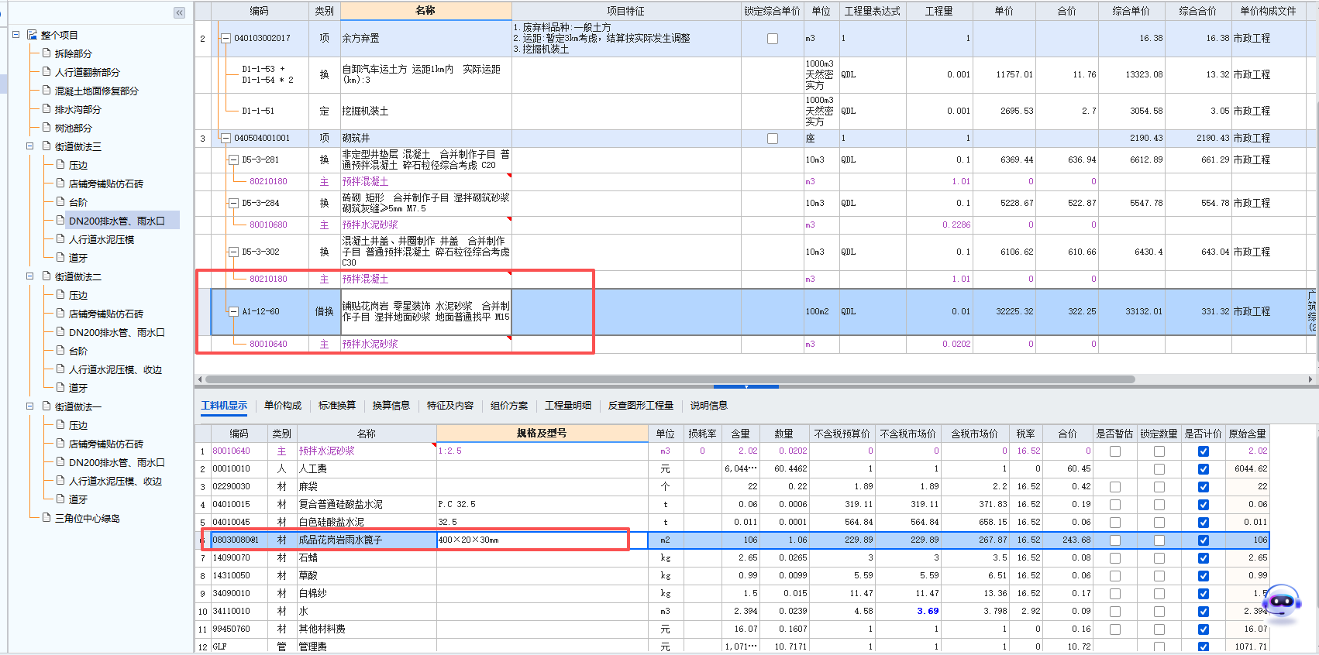Open the 说明信息 tab
The height and width of the screenshot is (655, 1319).
coord(709,405)
